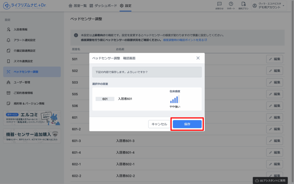Open スマホ連携設定 in the sidebar
The image size is (294, 184).
(23, 61)
